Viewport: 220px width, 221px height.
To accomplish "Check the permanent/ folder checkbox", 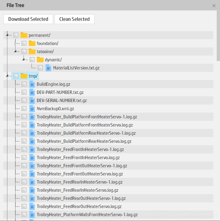I will coord(16,35).
